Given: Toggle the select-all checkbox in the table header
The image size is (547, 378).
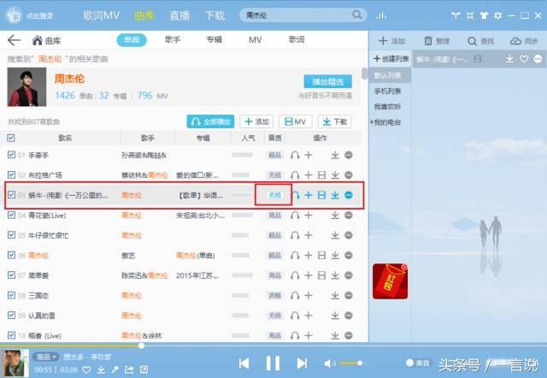Looking at the screenshot, I should click(x=11, y=138).
